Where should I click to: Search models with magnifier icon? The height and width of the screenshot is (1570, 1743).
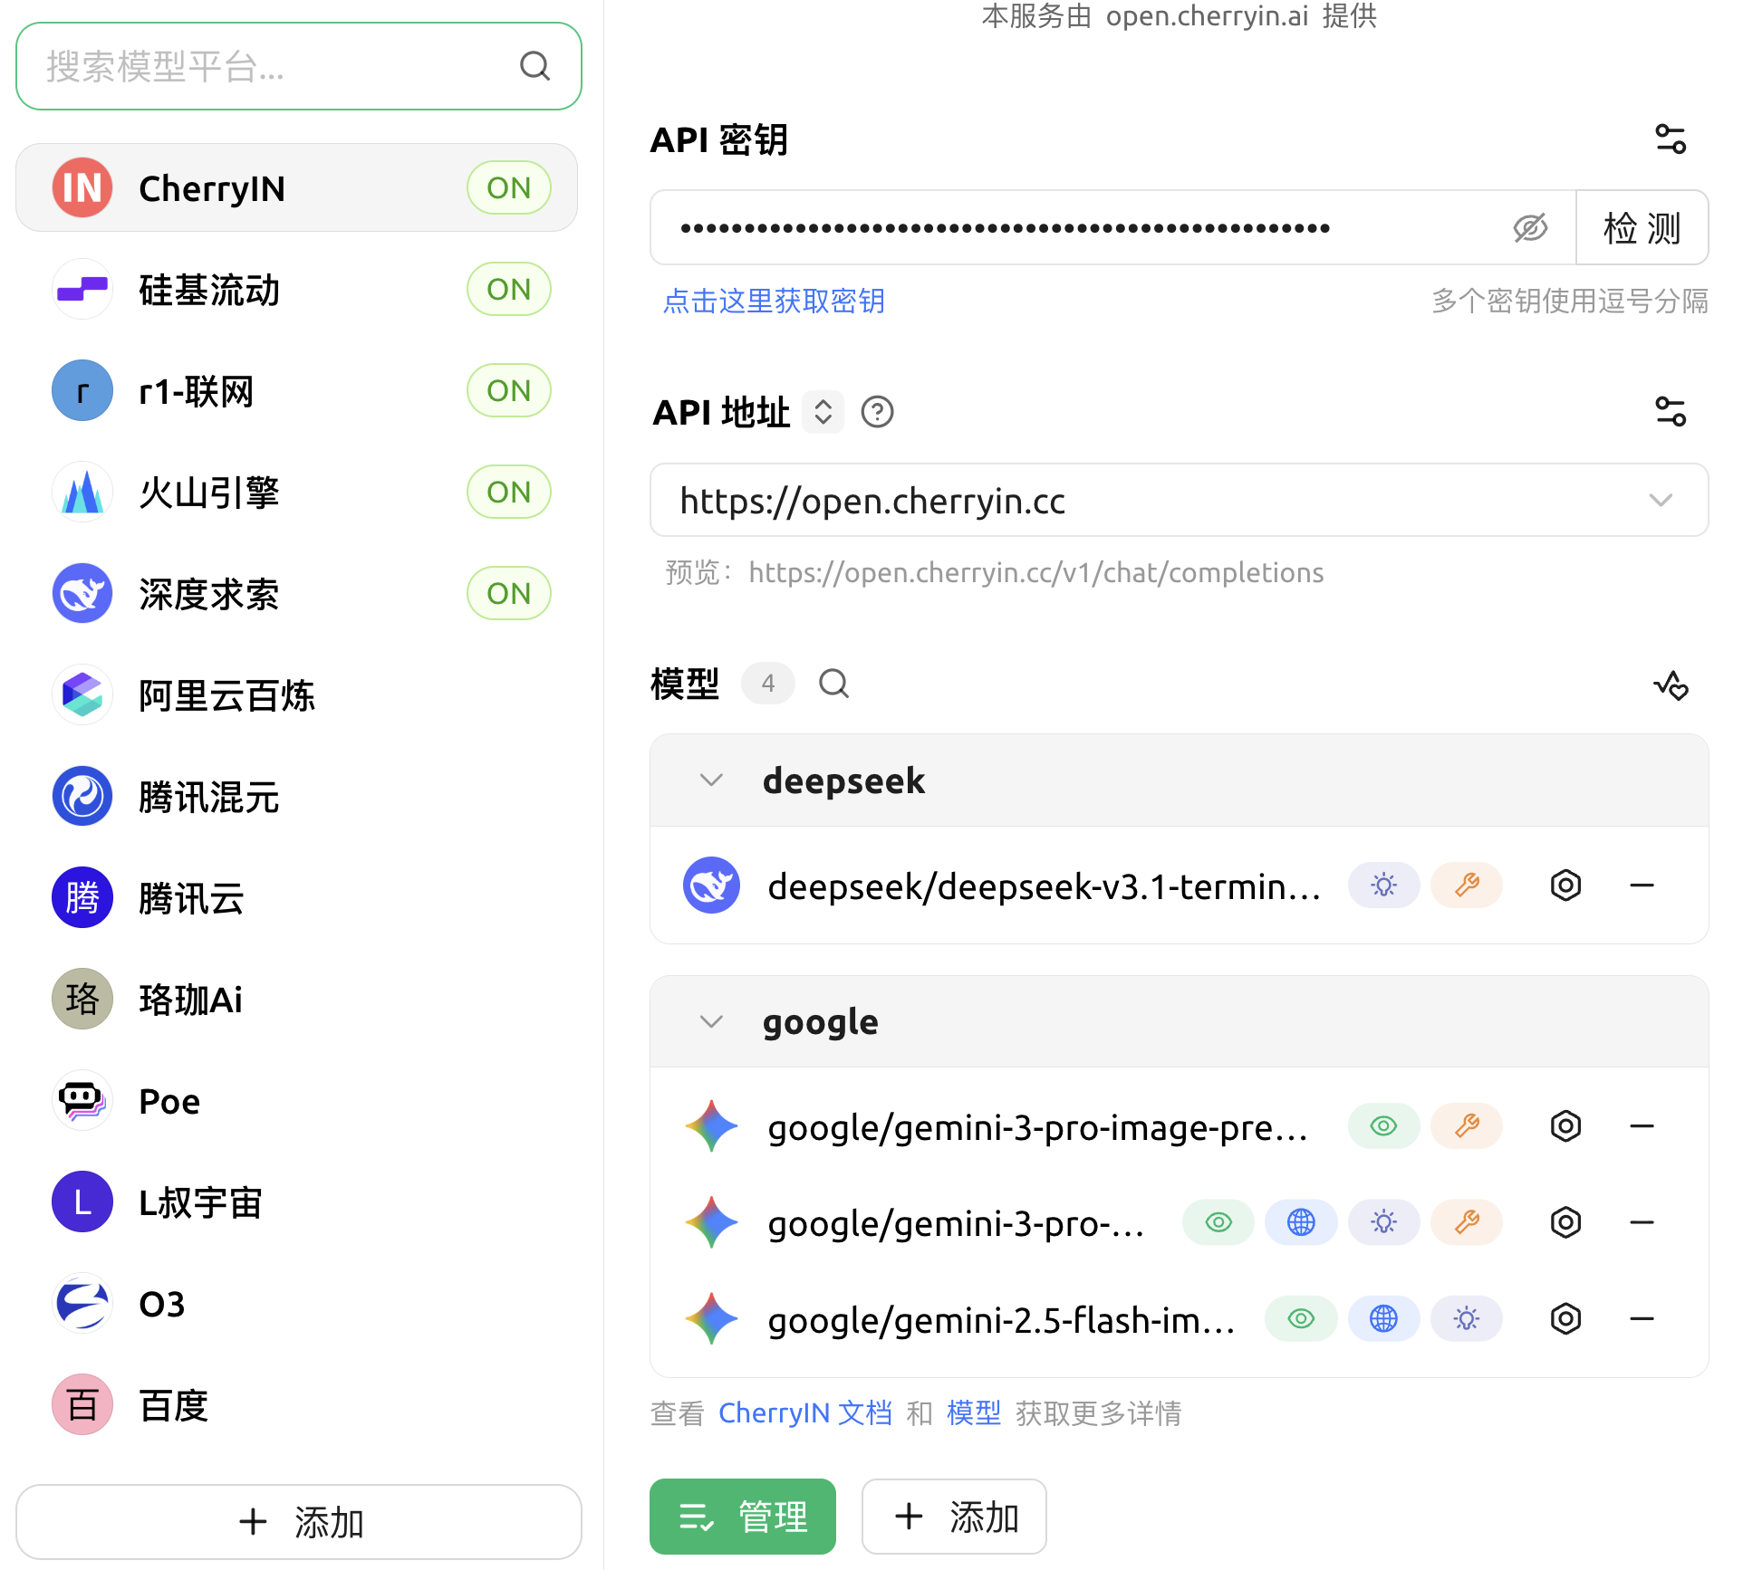833,684
